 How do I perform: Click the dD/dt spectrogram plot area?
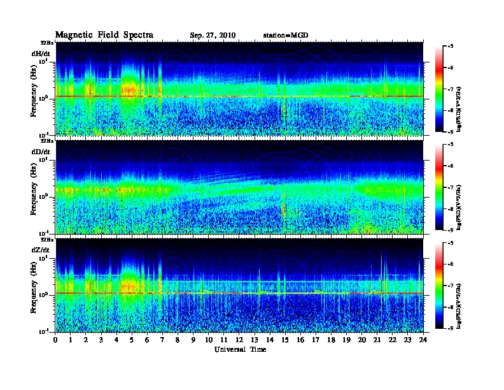click(x=239, y=187)
